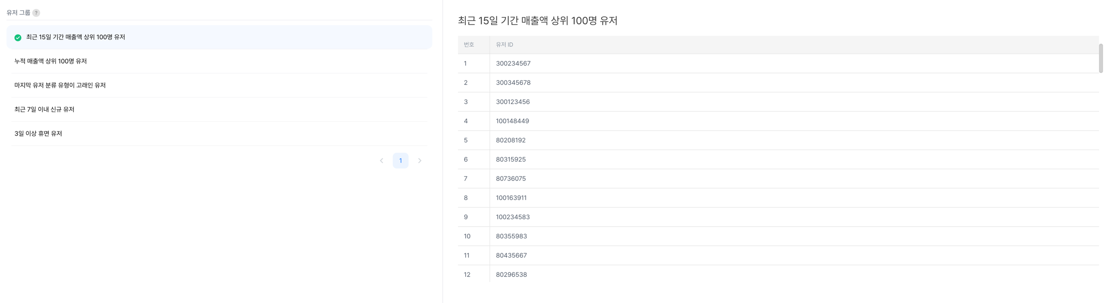Go to previous page with left chevron
Image resolution: width=1112 pixels, height=303 pixels.
click(x=381, y=161)
